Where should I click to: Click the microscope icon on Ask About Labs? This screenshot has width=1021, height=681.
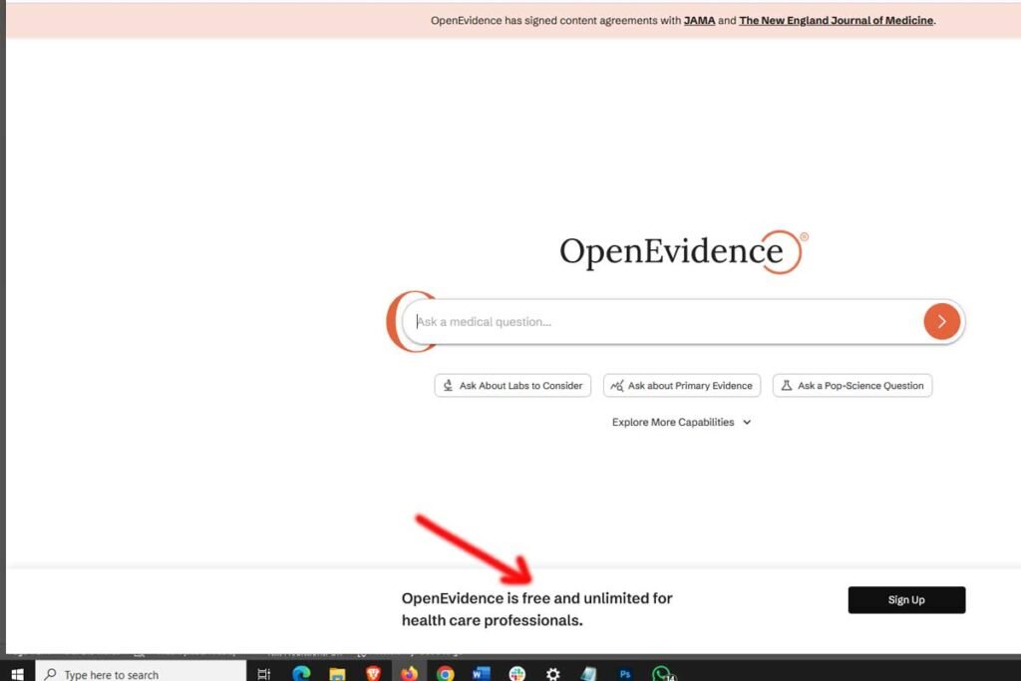[448, 386]
